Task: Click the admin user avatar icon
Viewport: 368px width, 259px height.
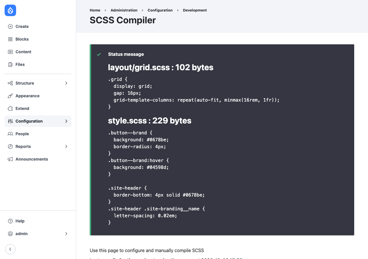Action: point(10,234)
